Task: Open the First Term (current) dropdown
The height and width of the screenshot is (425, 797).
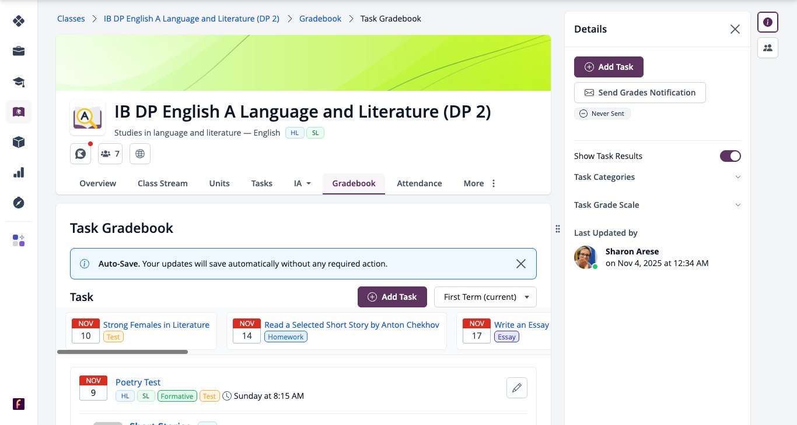Action: tap(485, 297)
